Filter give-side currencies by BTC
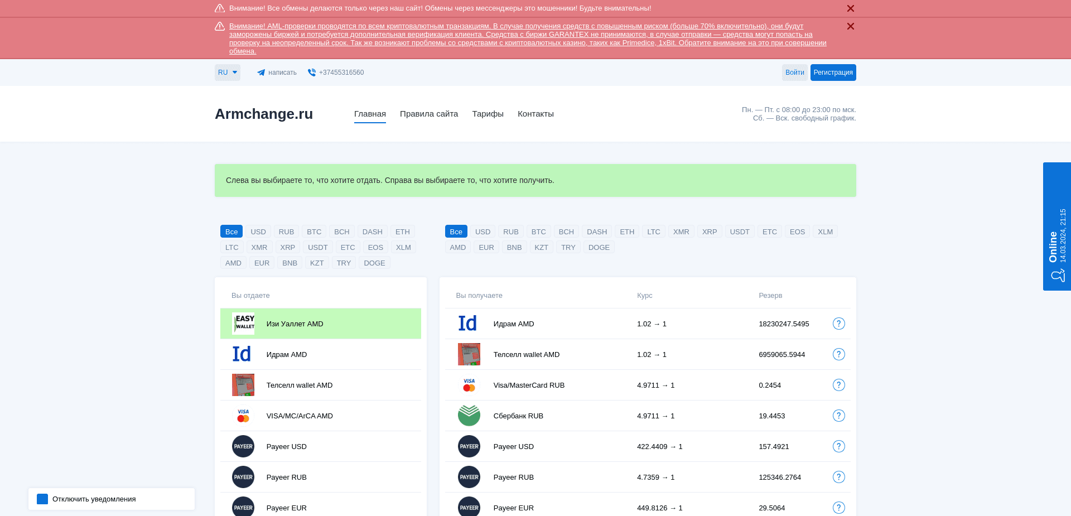The height and width of the screenshot is (516, 1071). tap(314, 232)
